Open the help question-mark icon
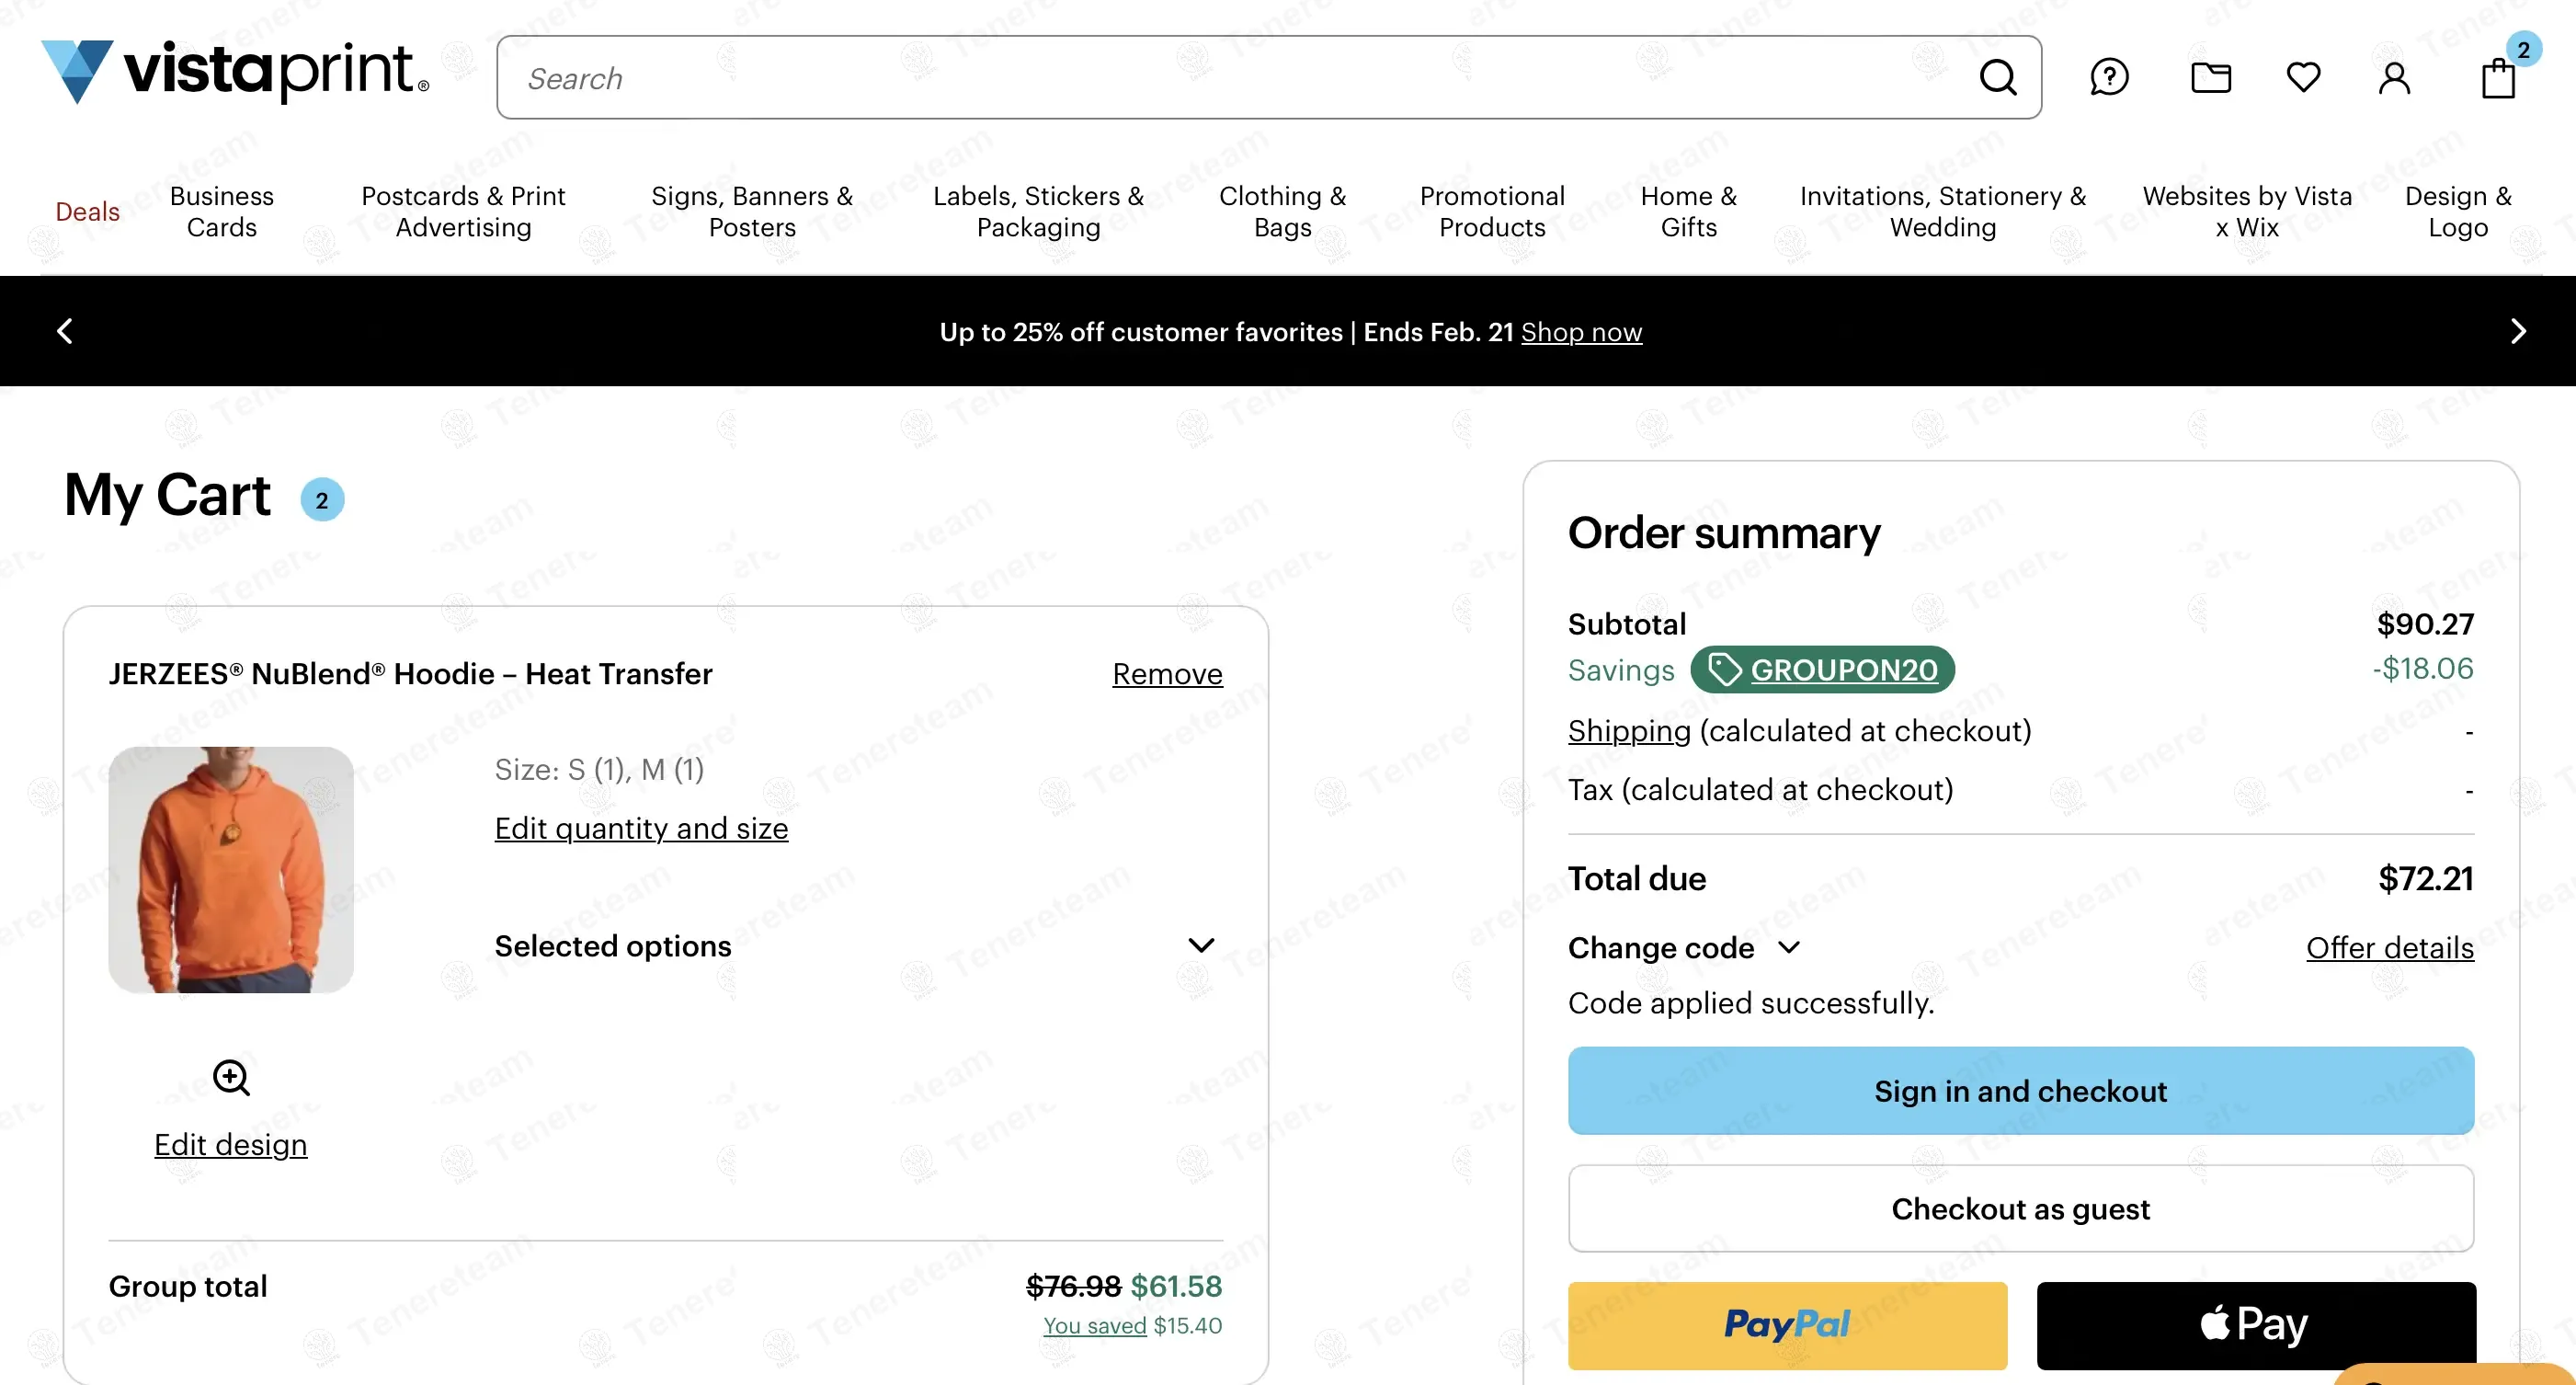This screenshot has height=1385, width=2576. (2108, 77)
